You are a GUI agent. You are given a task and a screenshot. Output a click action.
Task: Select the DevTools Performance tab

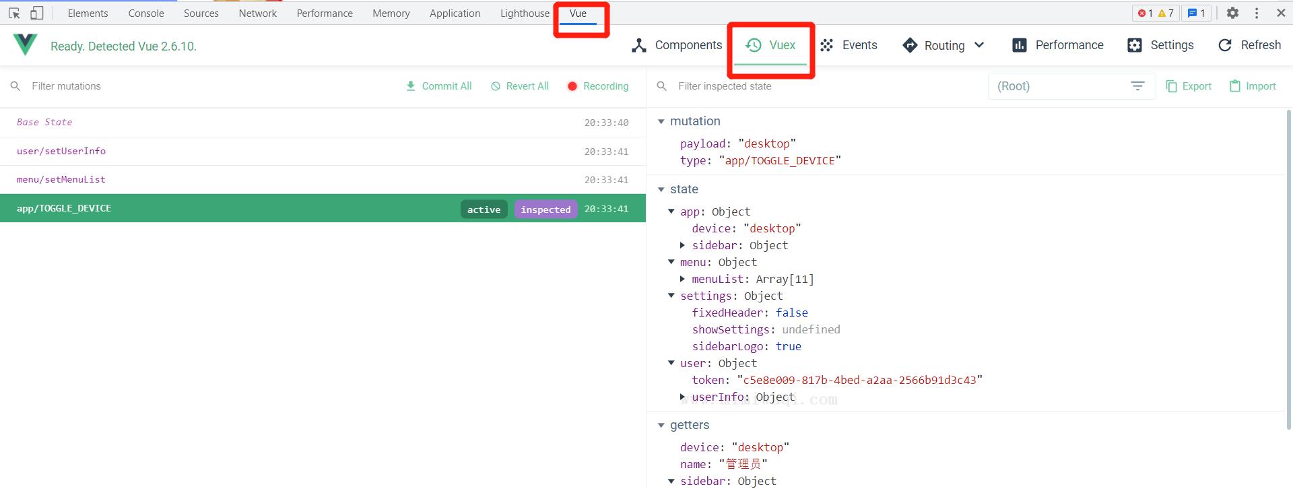[x=325, y=13]
